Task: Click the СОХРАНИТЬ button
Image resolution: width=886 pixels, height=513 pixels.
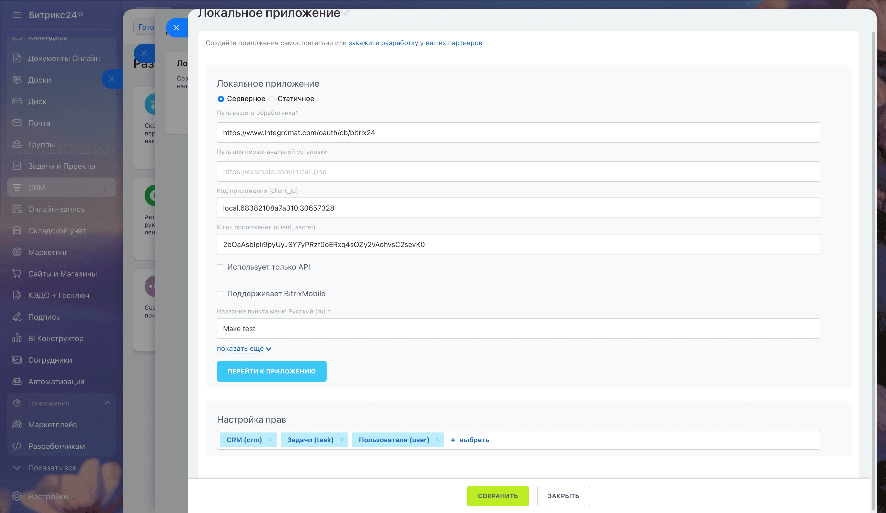Action: point(498,496)
